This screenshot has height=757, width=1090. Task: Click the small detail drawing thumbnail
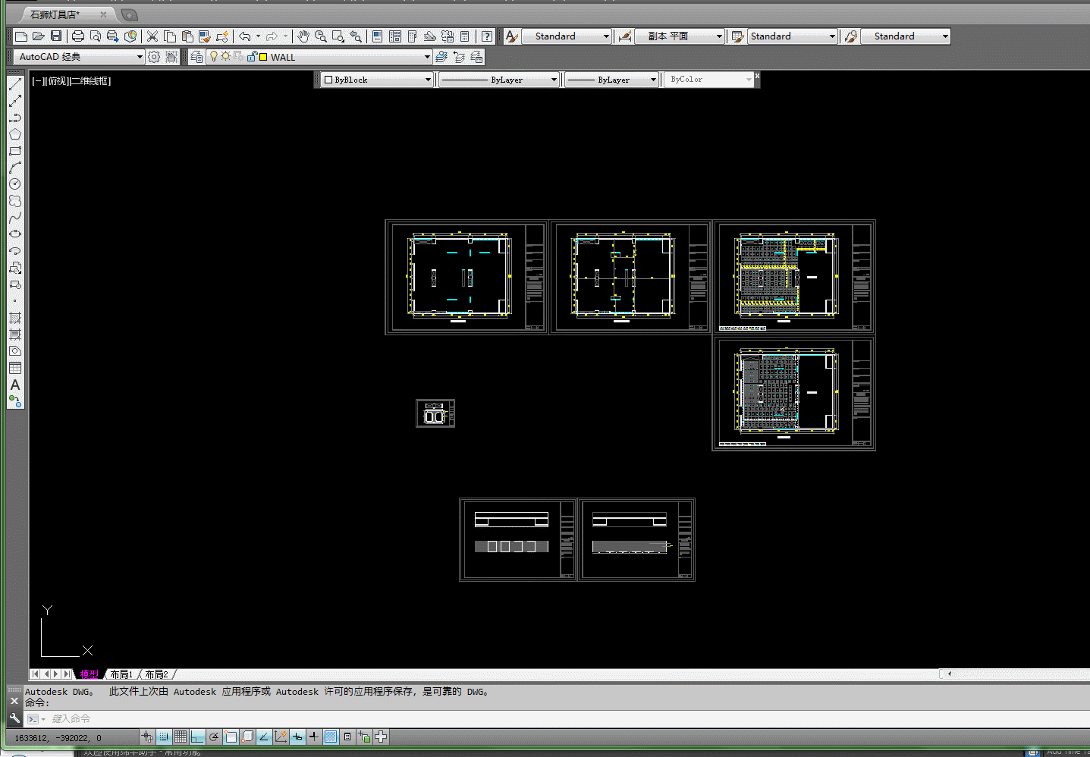(435, 413)
